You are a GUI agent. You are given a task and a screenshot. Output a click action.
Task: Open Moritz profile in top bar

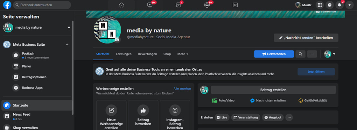303,5
